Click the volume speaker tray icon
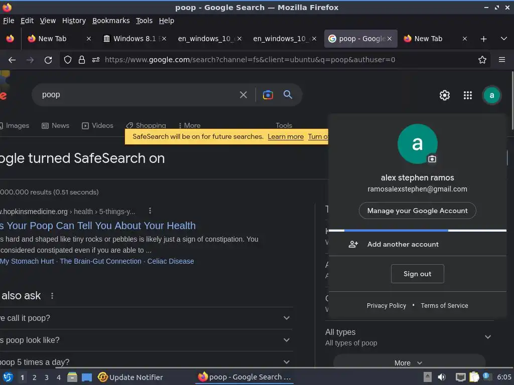The height and width of the screenshot is (385, 514). 442,377
